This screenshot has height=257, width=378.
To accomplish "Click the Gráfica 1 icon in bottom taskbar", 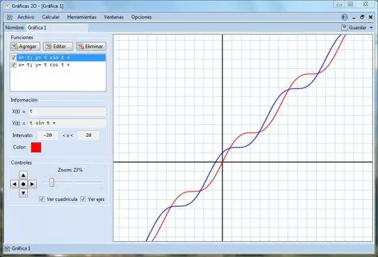I will click(8, 248).
